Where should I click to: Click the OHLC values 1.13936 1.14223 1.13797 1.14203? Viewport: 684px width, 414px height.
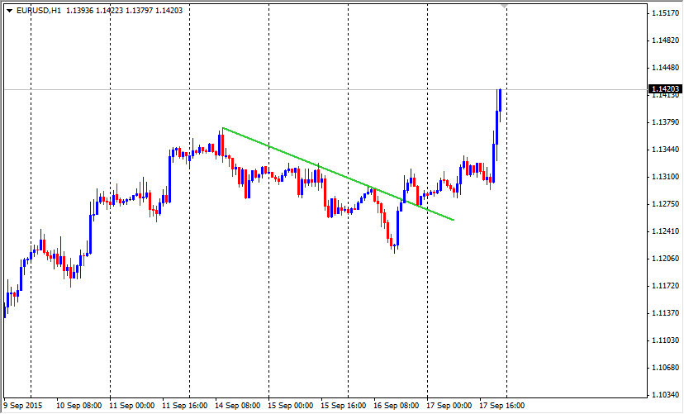[x=124, y=11]
